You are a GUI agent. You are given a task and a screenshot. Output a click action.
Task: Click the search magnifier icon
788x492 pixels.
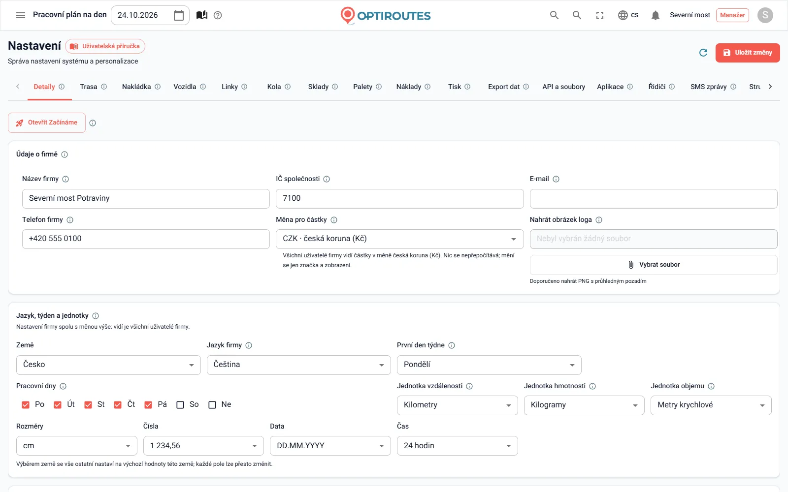[554, 15]
